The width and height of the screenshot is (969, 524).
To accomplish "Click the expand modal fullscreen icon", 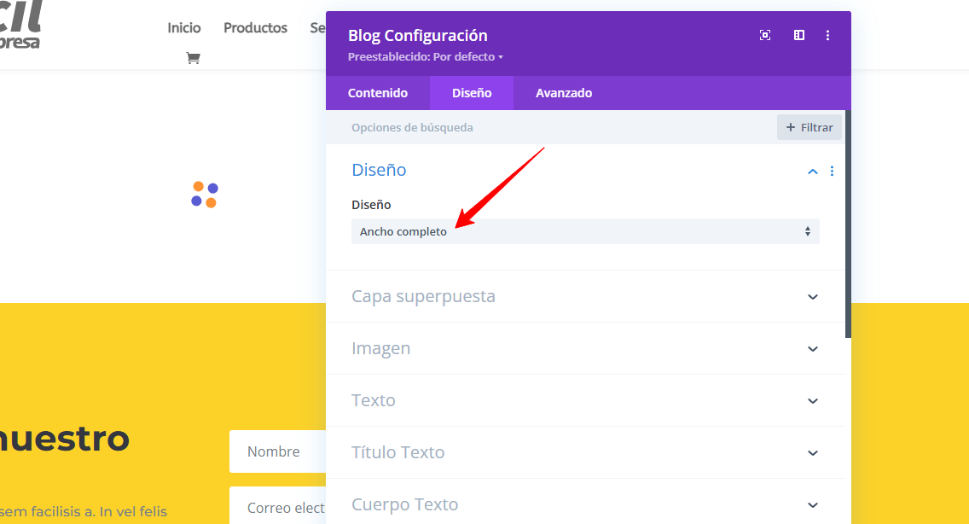I will pyautogui.click(x=765, y=35).
